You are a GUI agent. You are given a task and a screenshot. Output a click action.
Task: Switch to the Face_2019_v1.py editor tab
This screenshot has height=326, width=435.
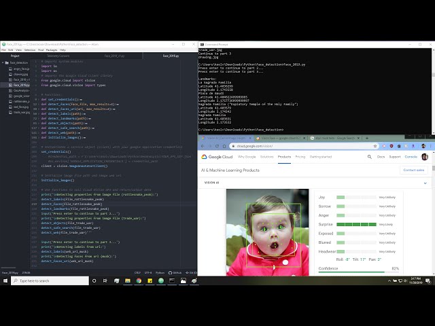[114, 56]
